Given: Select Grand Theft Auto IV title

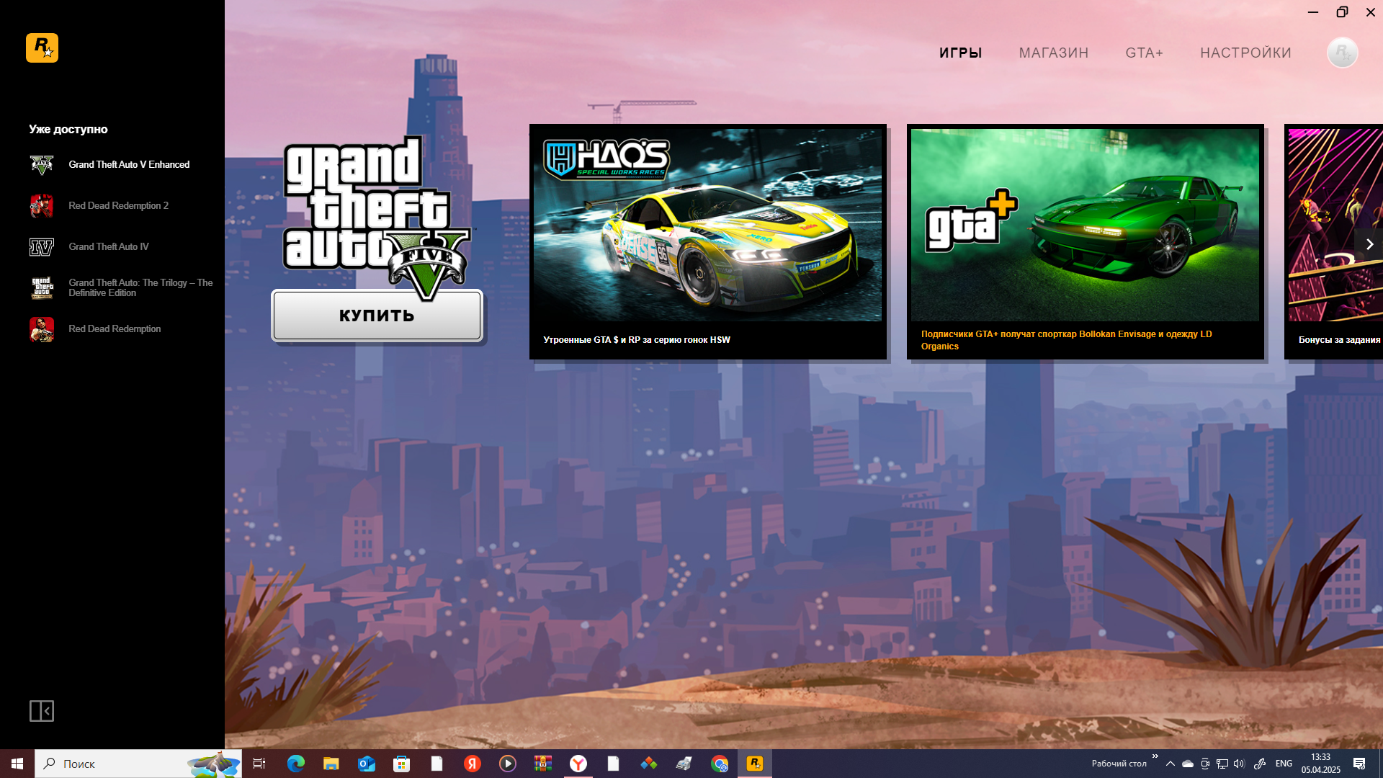Looking at the screenshot, I should [109, 247].
